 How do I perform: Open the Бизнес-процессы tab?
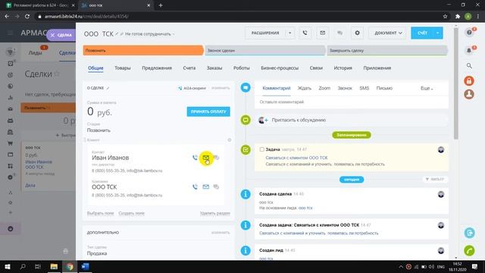point(280,67)
